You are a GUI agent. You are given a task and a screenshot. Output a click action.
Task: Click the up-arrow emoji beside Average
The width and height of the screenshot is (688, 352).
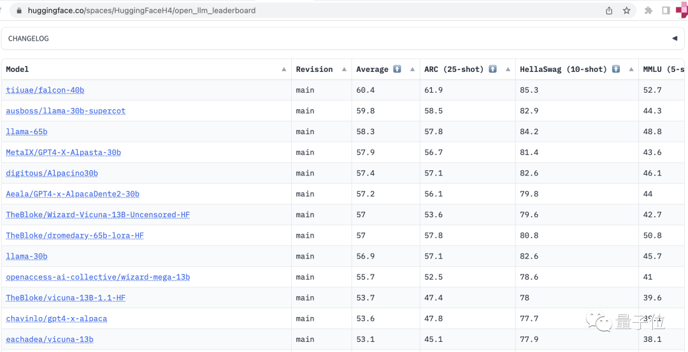coord(397,69)
